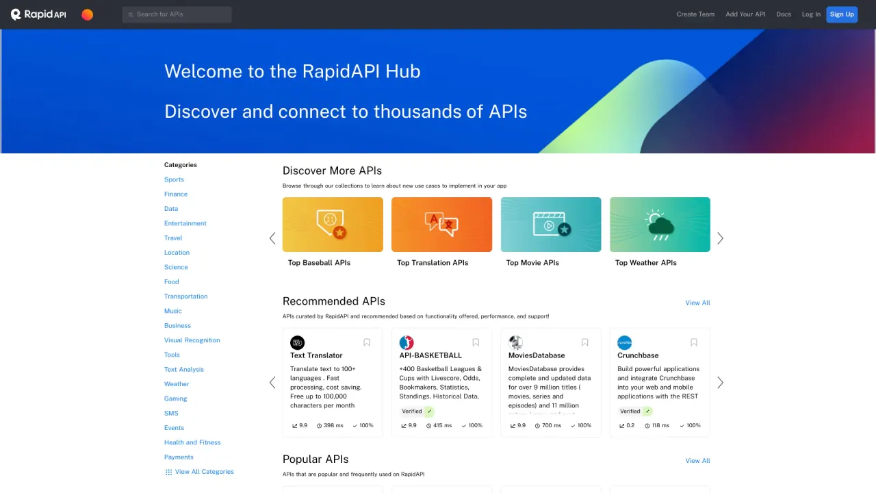This screenshot has height=493, width=876.
Task: Open the Text Translator API logo icon
Action: 297,342
